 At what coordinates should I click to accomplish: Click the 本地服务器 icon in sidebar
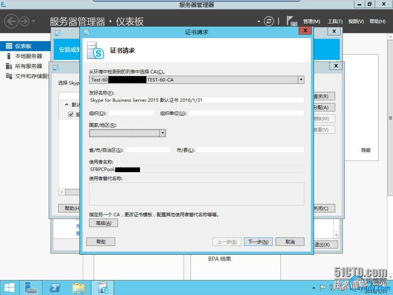pyautogui.click(x=9, y=56)
